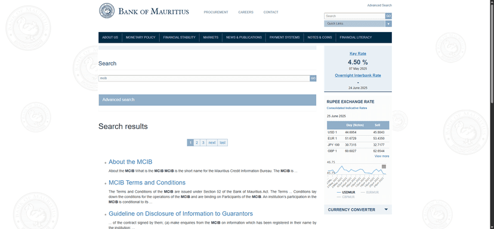Screen dimensions: 494x229
Task: Click the EUR 1 sell rate 53.4350
Action: coord(379,139)
